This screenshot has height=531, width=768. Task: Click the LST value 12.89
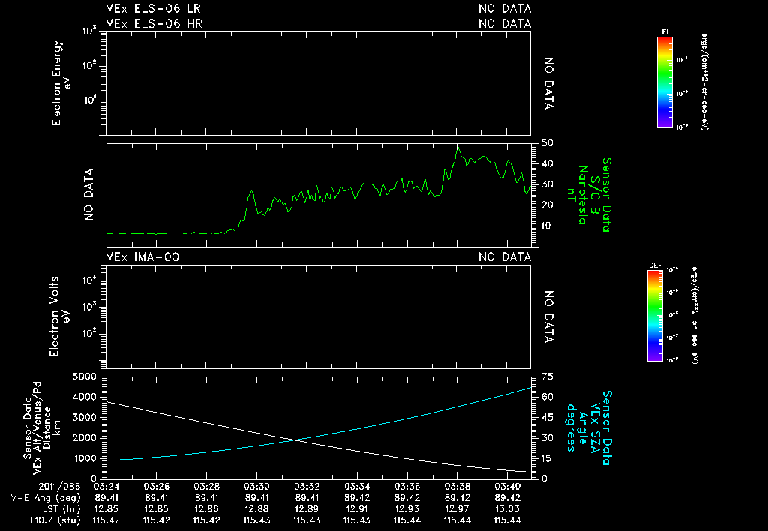[307, 509]
